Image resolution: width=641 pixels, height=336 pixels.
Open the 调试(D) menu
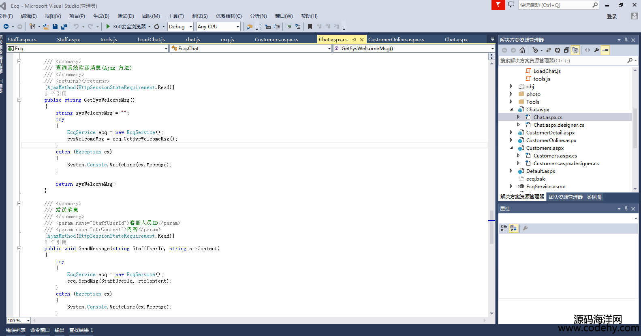pos(126,16)
